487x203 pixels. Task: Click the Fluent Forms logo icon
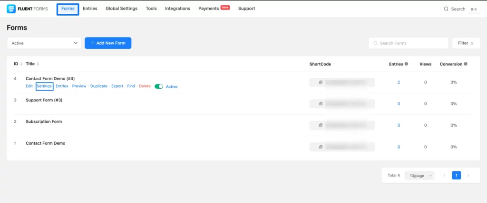11,9
